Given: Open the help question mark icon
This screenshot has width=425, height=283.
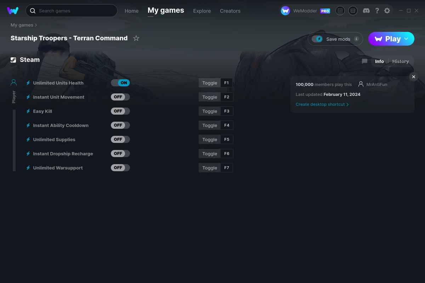Looking at the screenshot, I should 377,11.
